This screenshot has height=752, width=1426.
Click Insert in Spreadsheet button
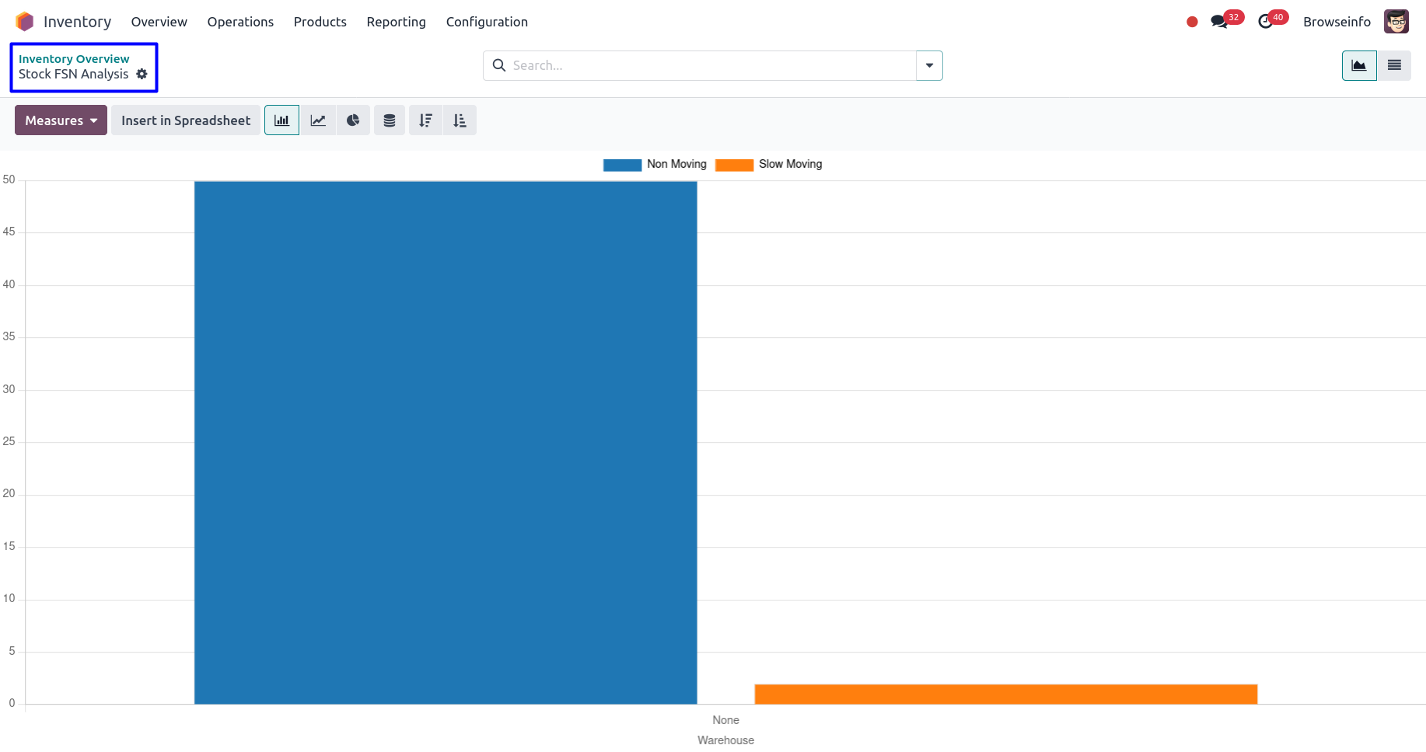tap(186, 120)
